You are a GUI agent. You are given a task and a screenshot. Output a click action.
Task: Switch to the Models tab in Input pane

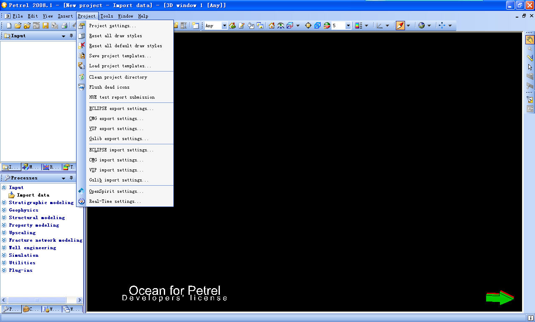point(31,167)
